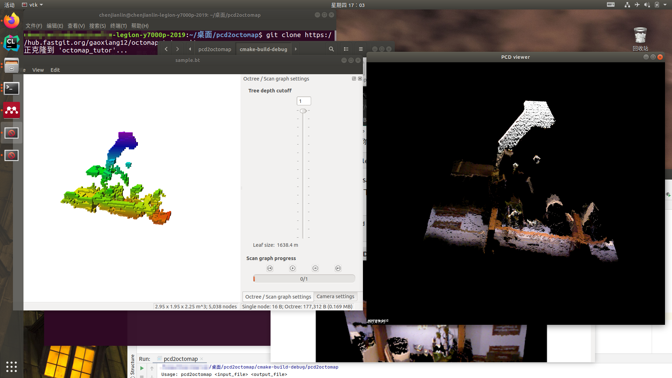Click the scan graph fast-forward button
Screen dimensions: 672x378
pos(315,268)
